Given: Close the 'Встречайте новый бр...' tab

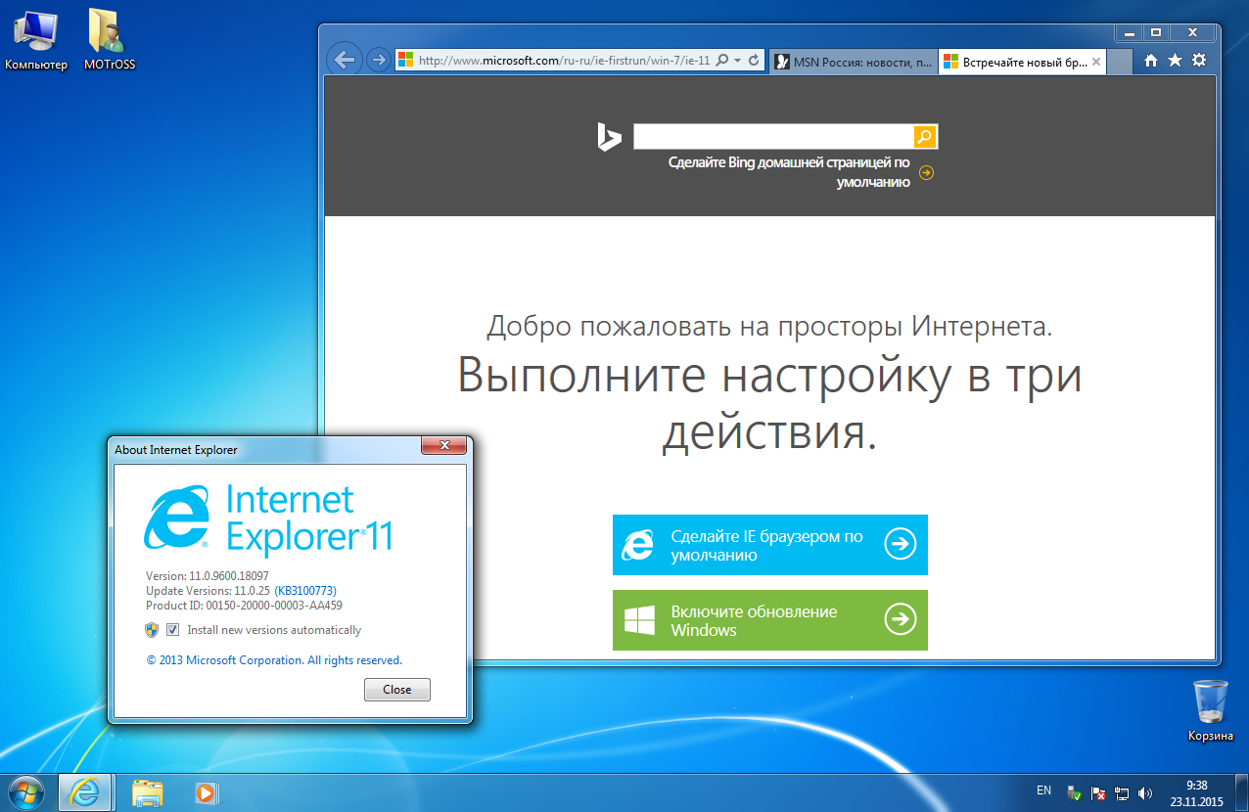Looking at the screenshot, I should coord(1096,62).
